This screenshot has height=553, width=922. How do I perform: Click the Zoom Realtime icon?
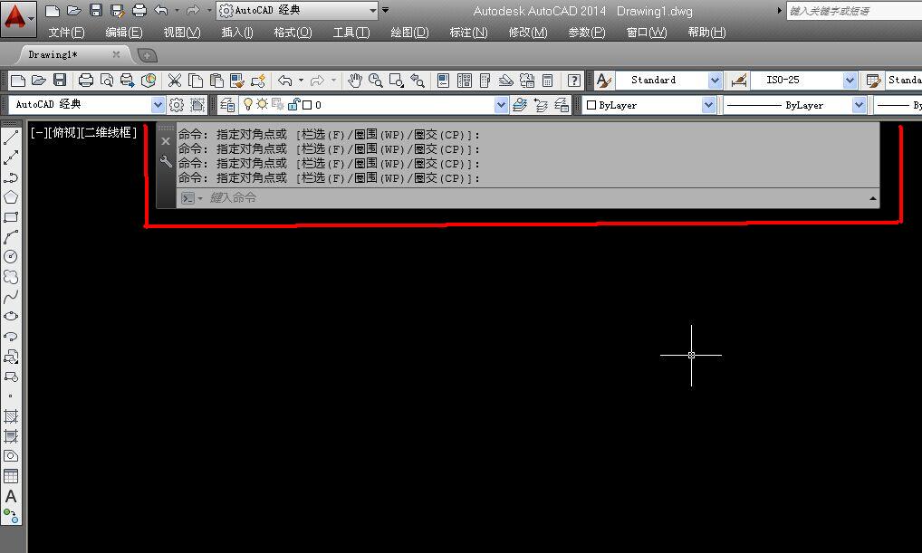(375, 80)
